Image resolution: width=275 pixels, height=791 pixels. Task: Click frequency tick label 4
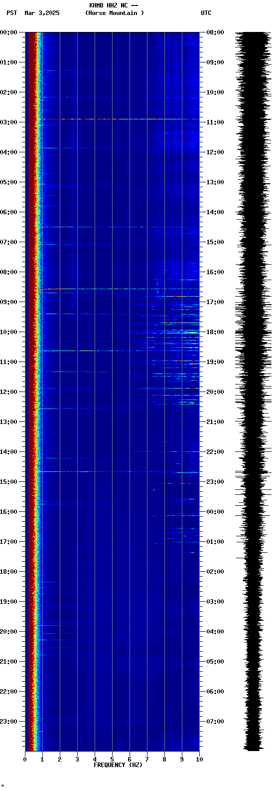95,760
